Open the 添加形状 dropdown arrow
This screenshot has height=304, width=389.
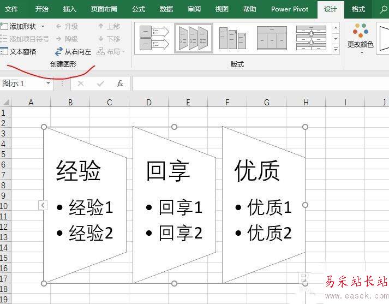click(x=43, y=26)
